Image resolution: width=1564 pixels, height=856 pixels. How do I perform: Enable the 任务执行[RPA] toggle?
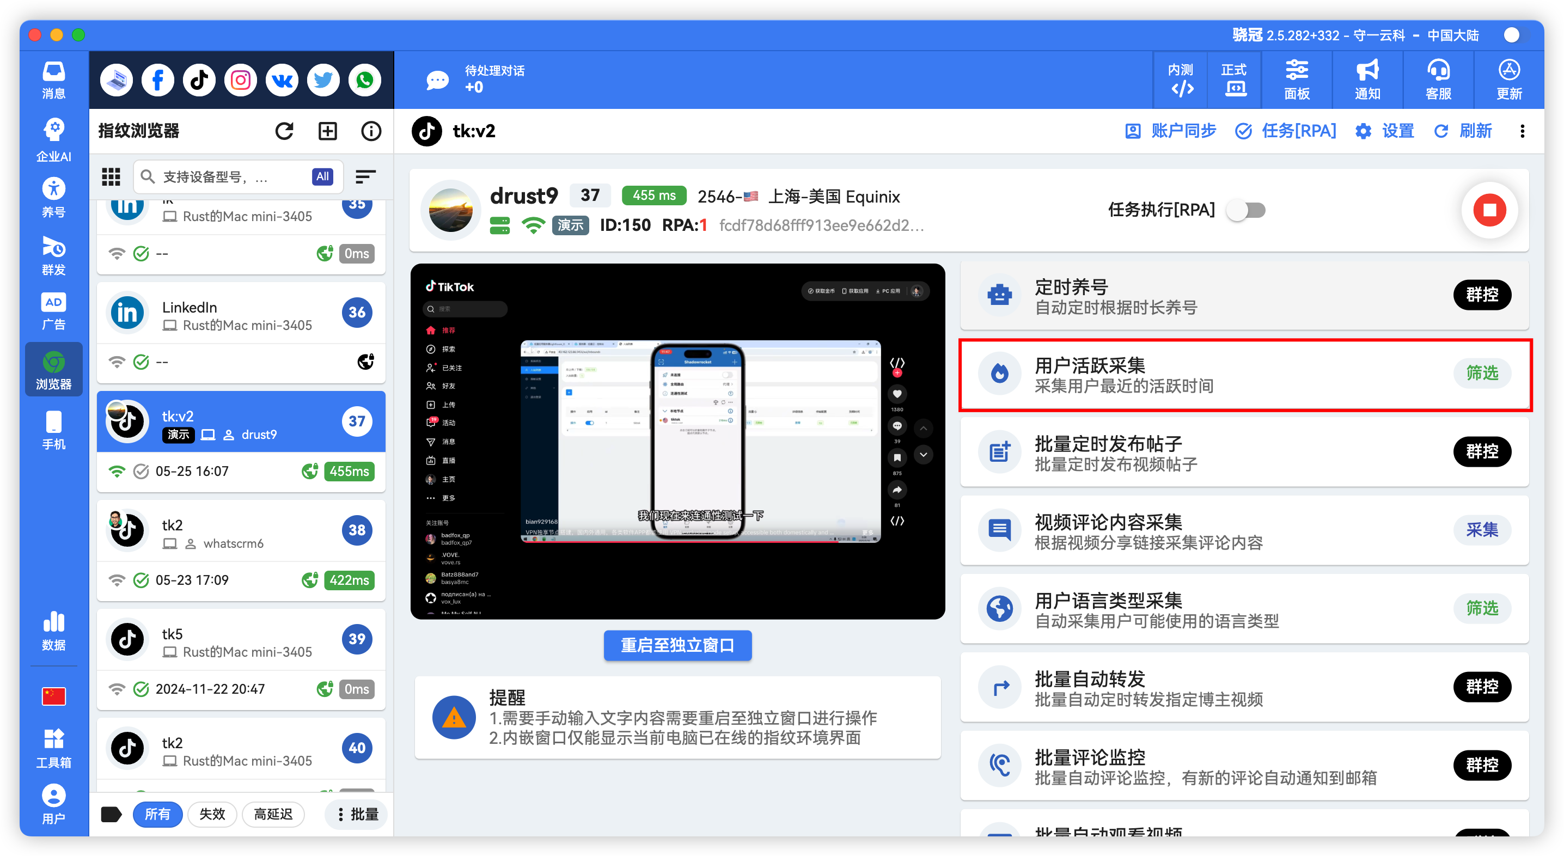pos(1246,210)
